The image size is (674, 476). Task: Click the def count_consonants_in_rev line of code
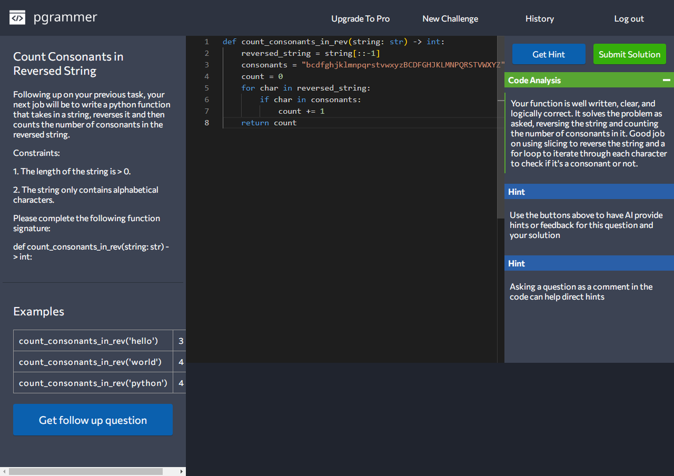[x=333, y=42]
